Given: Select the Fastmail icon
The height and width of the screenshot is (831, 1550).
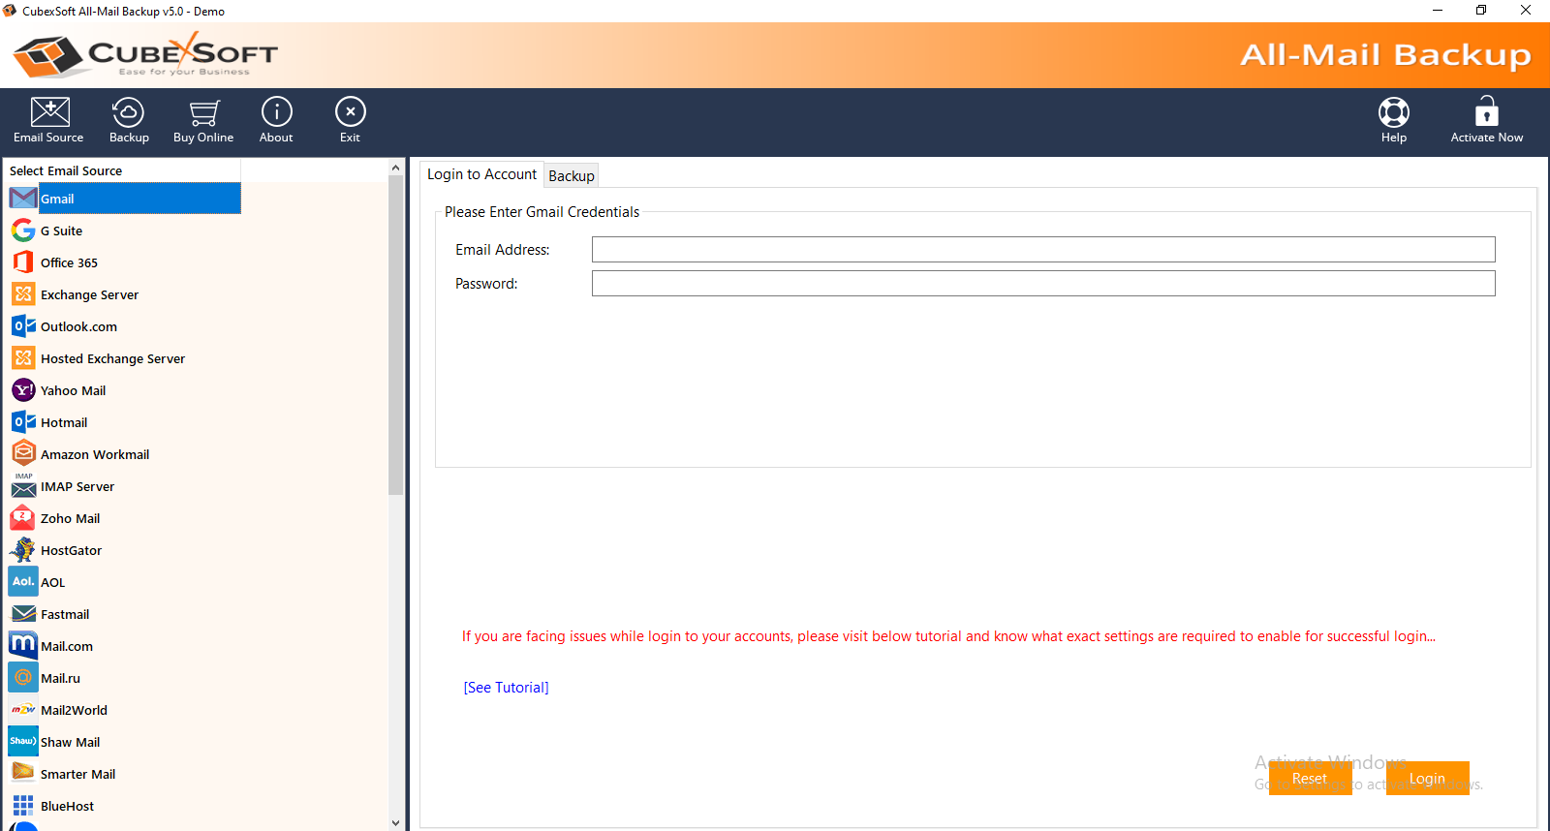Looking at the screenshot, I should pyautogui.click(x=23, y=614).
